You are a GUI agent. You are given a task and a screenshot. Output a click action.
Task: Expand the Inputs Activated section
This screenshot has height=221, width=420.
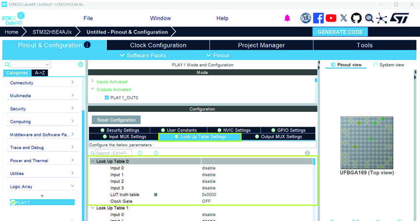coord(93,81)
